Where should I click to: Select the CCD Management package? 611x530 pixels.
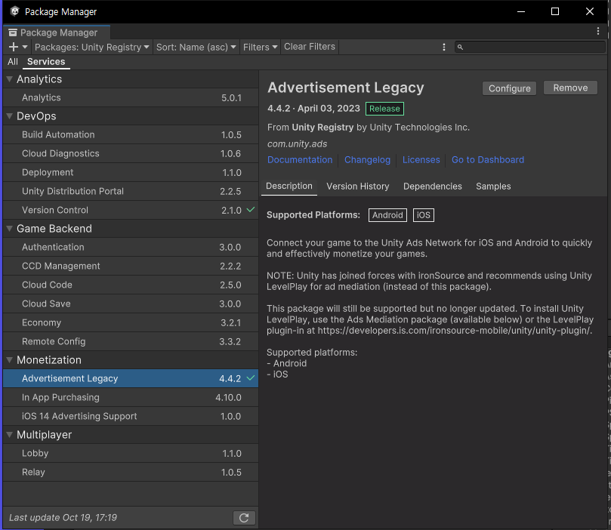pyautogui.click(x=131, y=266)
